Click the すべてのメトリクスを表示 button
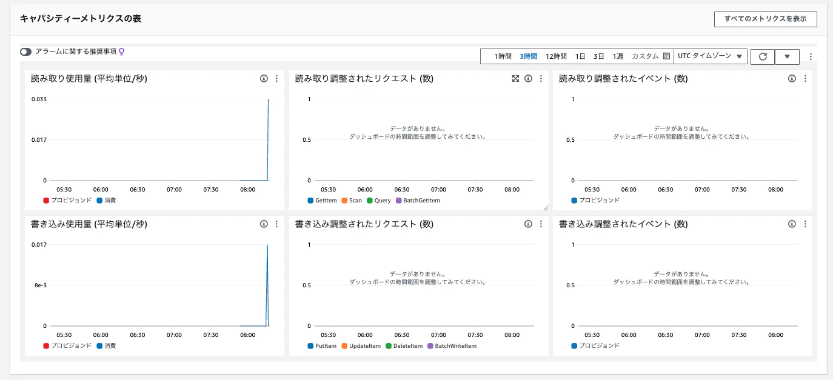Screen dimensions: 833x380 click(x=765, y=19)
